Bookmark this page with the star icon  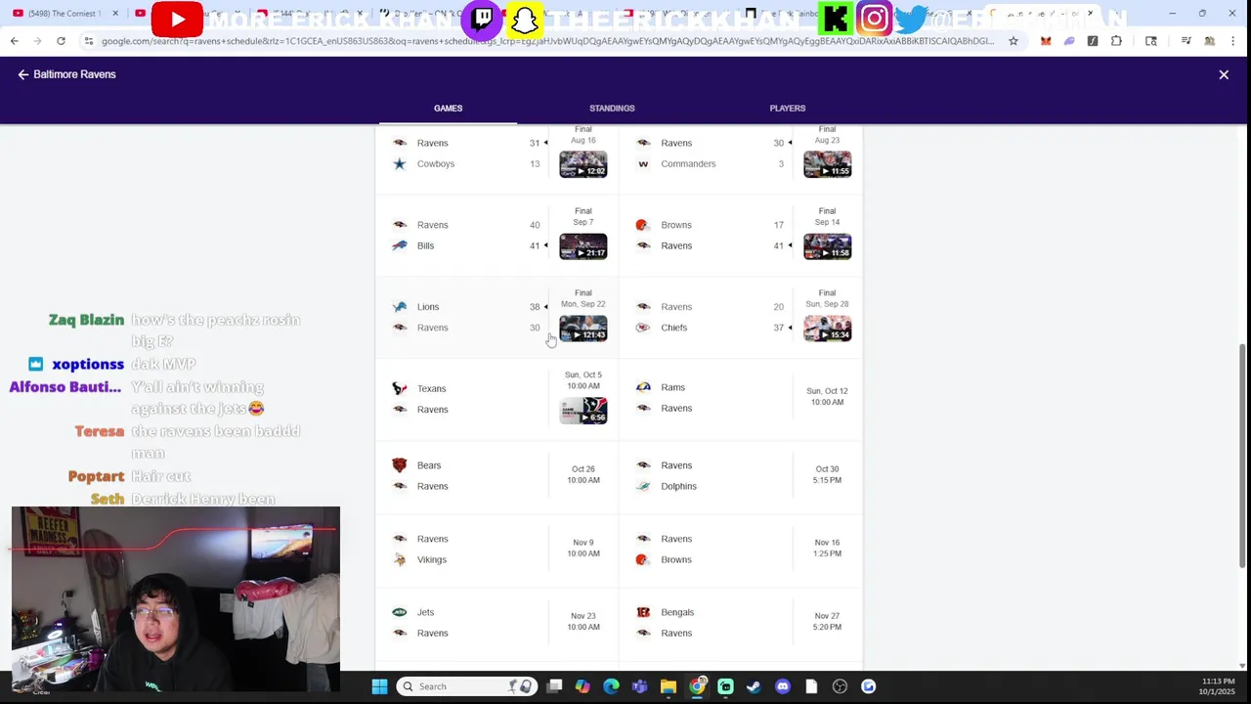pos(1014,41)
